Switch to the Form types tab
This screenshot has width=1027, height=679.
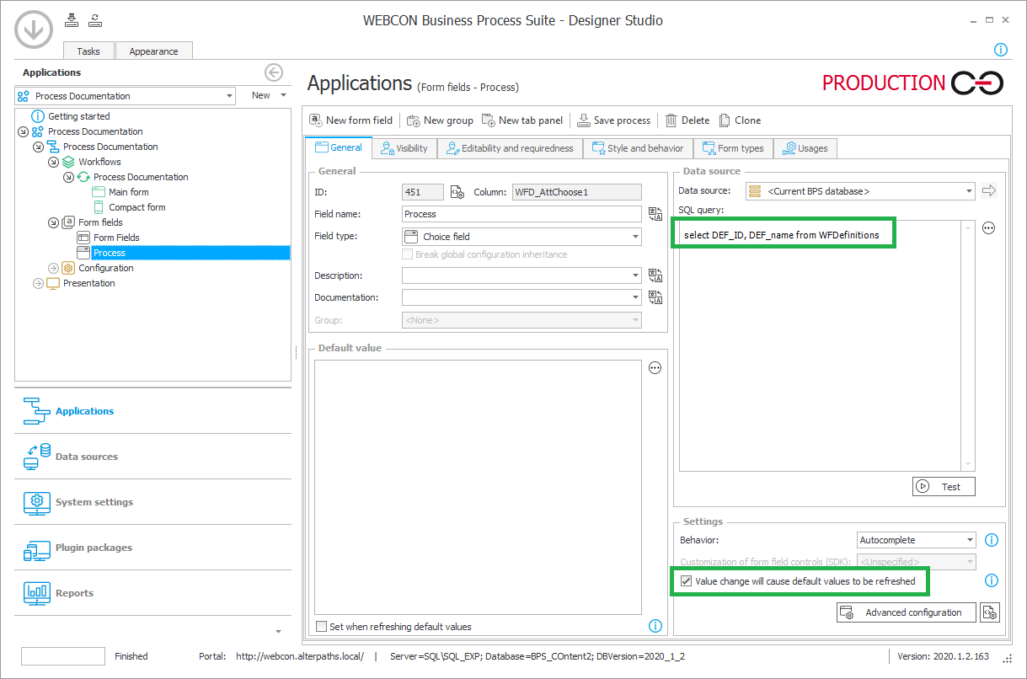[733, 148]
